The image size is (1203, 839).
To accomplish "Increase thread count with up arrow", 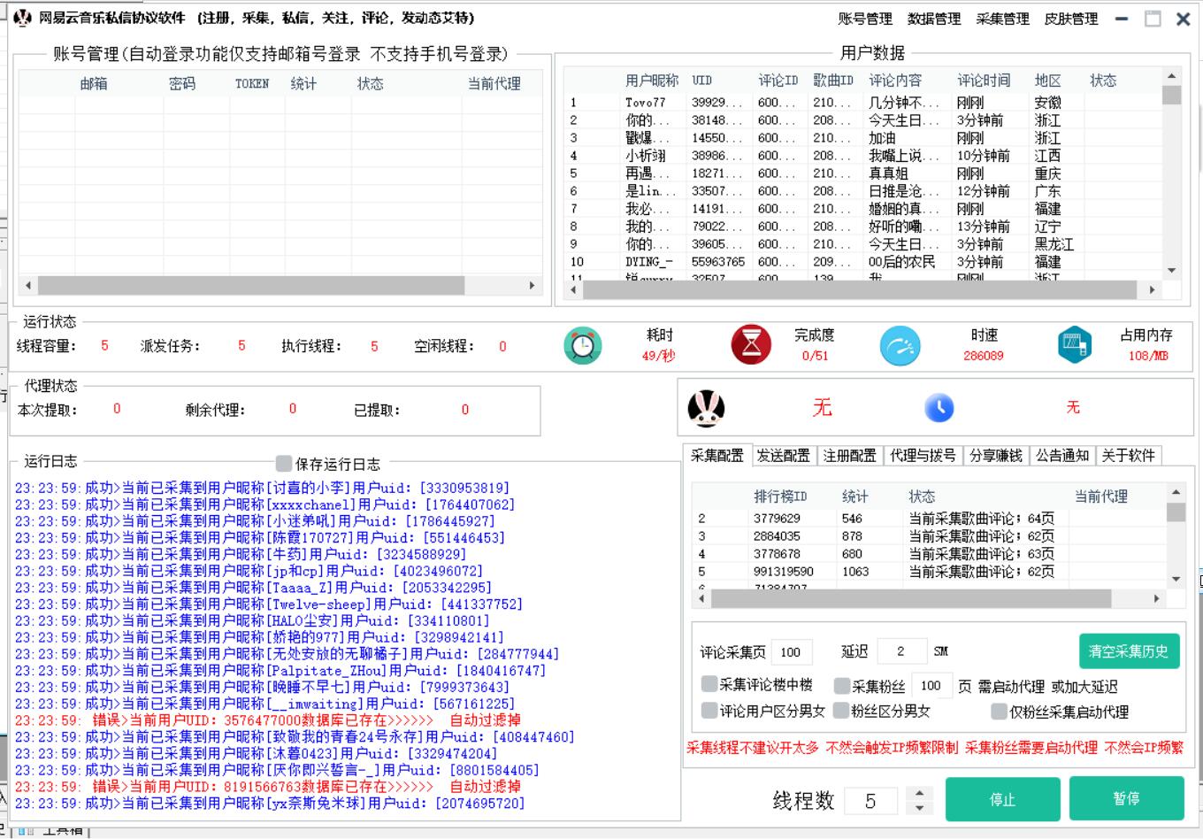I will (x=920, y=793).
